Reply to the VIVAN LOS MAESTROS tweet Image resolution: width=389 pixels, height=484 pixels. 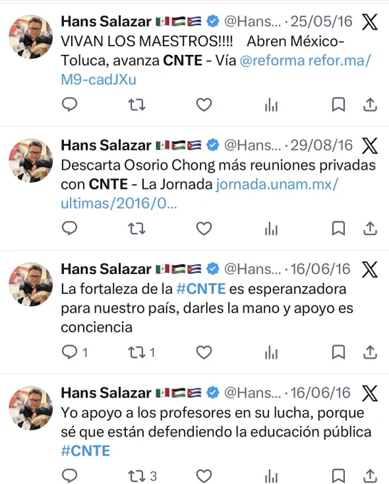pos(70,105)
